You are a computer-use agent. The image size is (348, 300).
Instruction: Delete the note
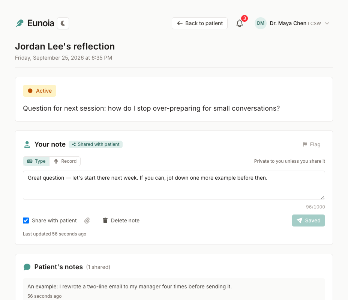(121, 220)
